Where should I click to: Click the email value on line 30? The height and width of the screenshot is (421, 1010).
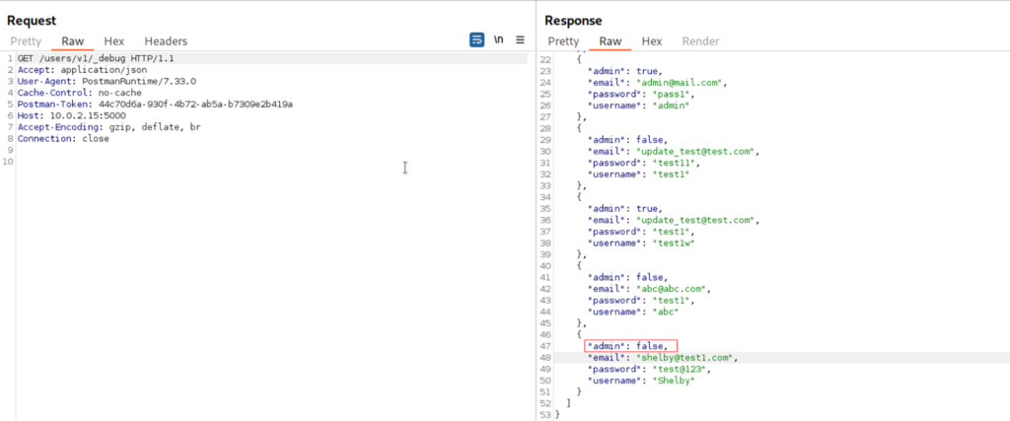click(x=695, y=152)
